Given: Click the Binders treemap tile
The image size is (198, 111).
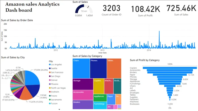Looking at the screenshot, I should click(x=83, y=105).
